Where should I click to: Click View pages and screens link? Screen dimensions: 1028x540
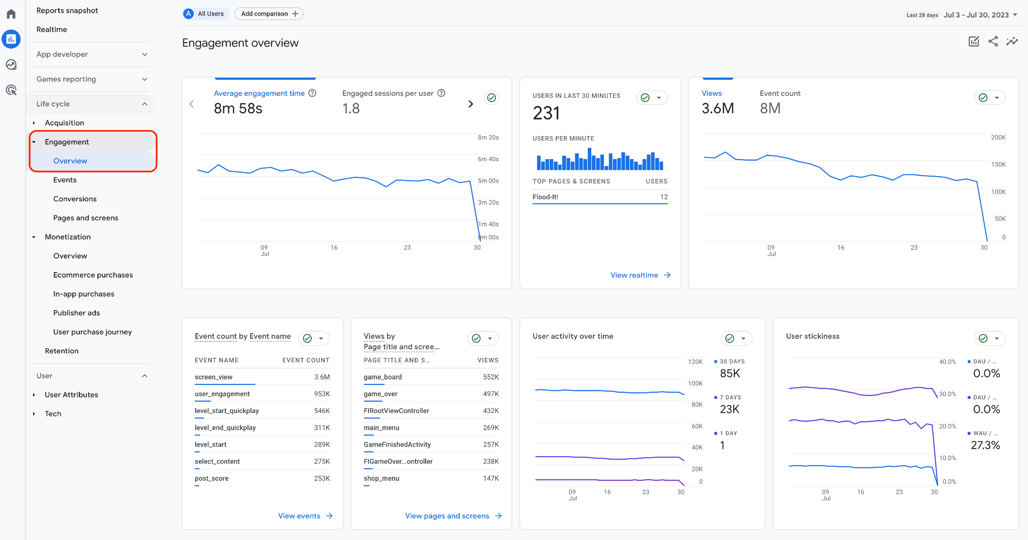point(447,516)
